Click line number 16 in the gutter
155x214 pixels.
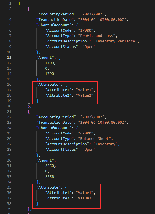[x=9, y=84]
